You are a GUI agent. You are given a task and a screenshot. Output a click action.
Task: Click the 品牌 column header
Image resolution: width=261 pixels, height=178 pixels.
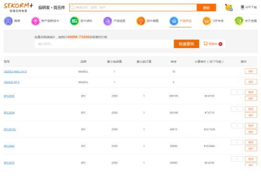click(x=83, y=61)
